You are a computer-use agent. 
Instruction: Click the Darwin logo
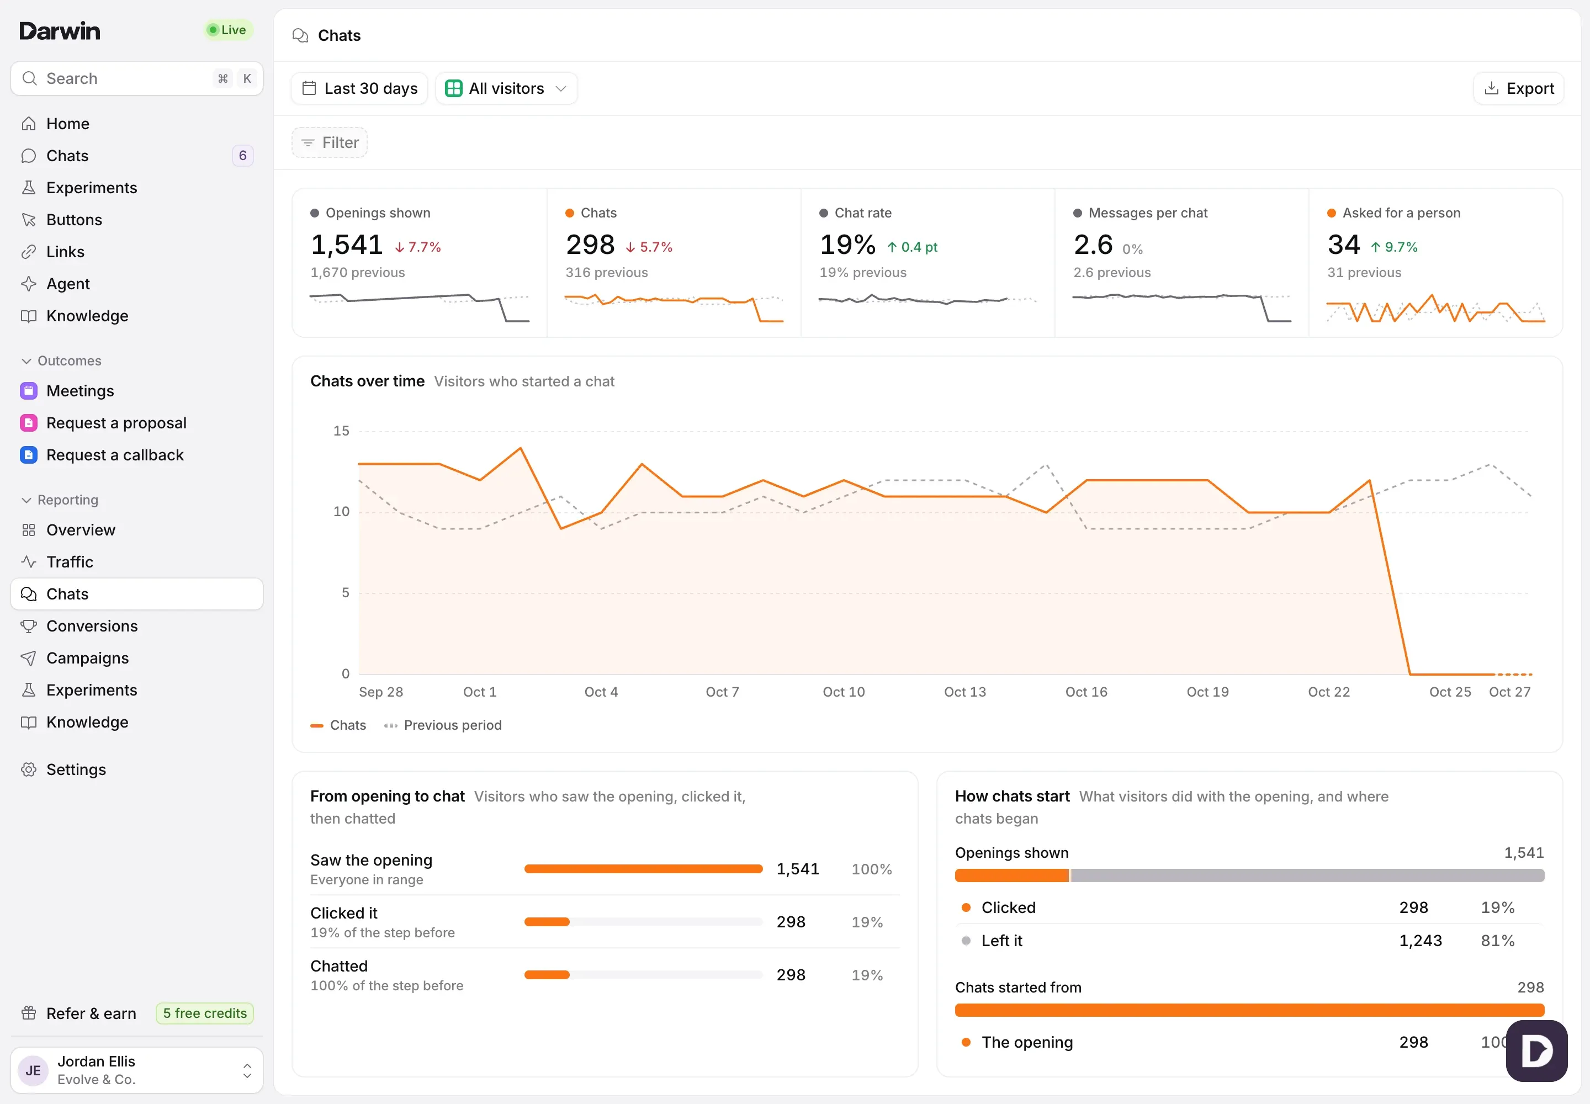(x=60, y=30)
